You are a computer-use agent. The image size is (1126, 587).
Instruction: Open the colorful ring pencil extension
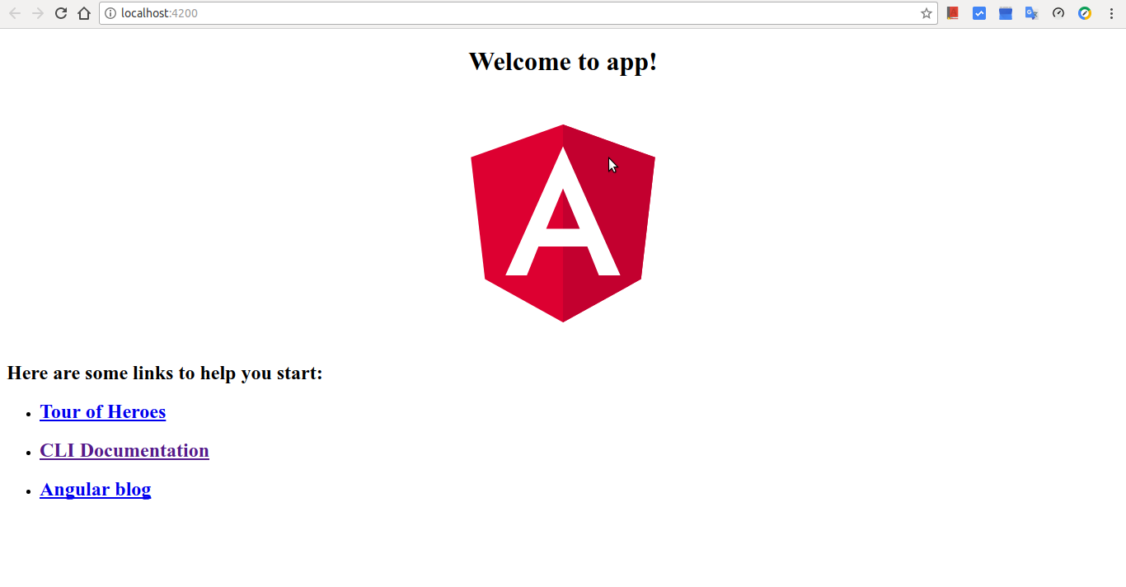[1085, 13]
